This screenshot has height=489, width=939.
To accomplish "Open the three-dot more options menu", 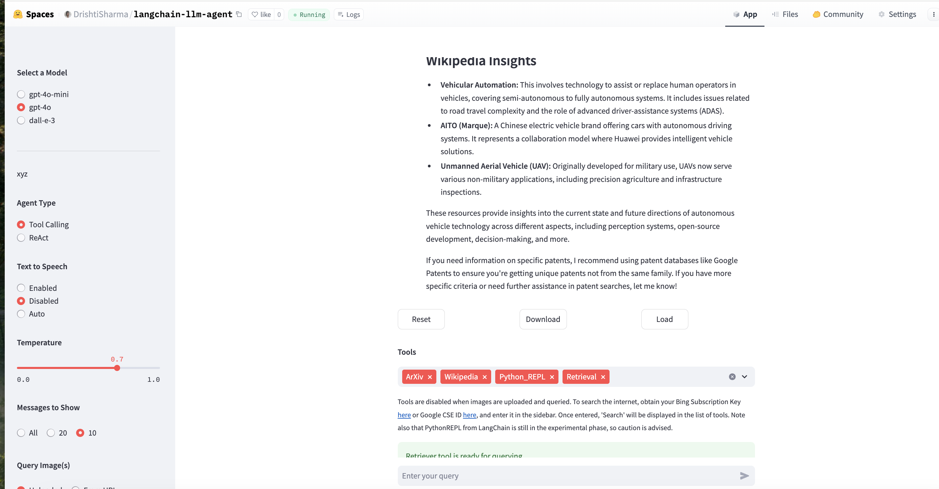I will pyautogui.click(x=934, y=15).
